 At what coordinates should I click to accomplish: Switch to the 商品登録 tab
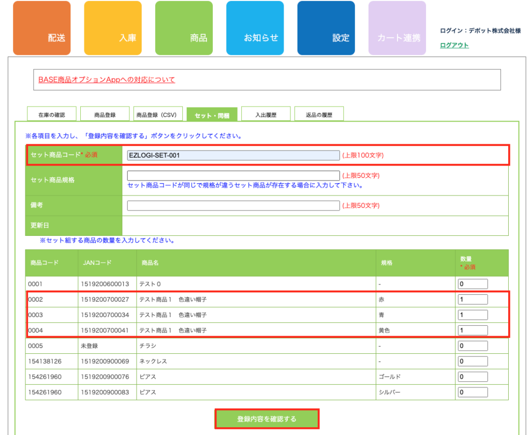tap(105, 114)
